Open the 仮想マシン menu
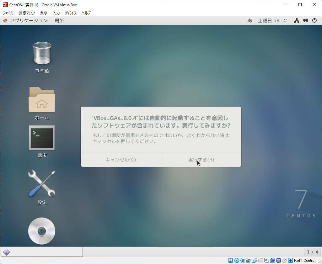Screen dimensions: 322x264 (x=27, y=13)
